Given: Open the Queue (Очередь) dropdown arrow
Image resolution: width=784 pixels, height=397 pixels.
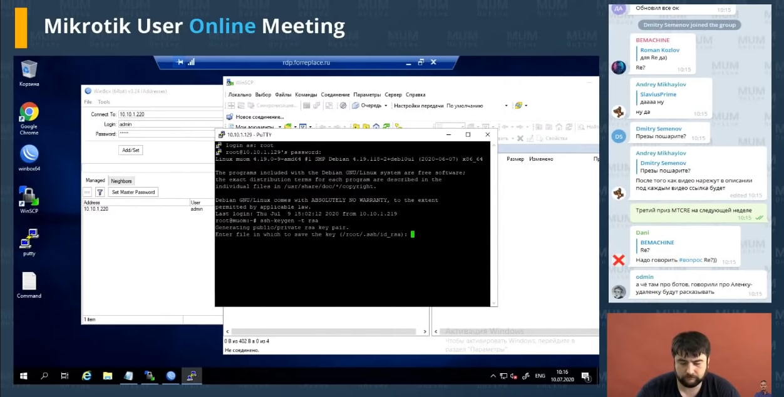Looking at the screenshot, I should click(x=386, y=106).
